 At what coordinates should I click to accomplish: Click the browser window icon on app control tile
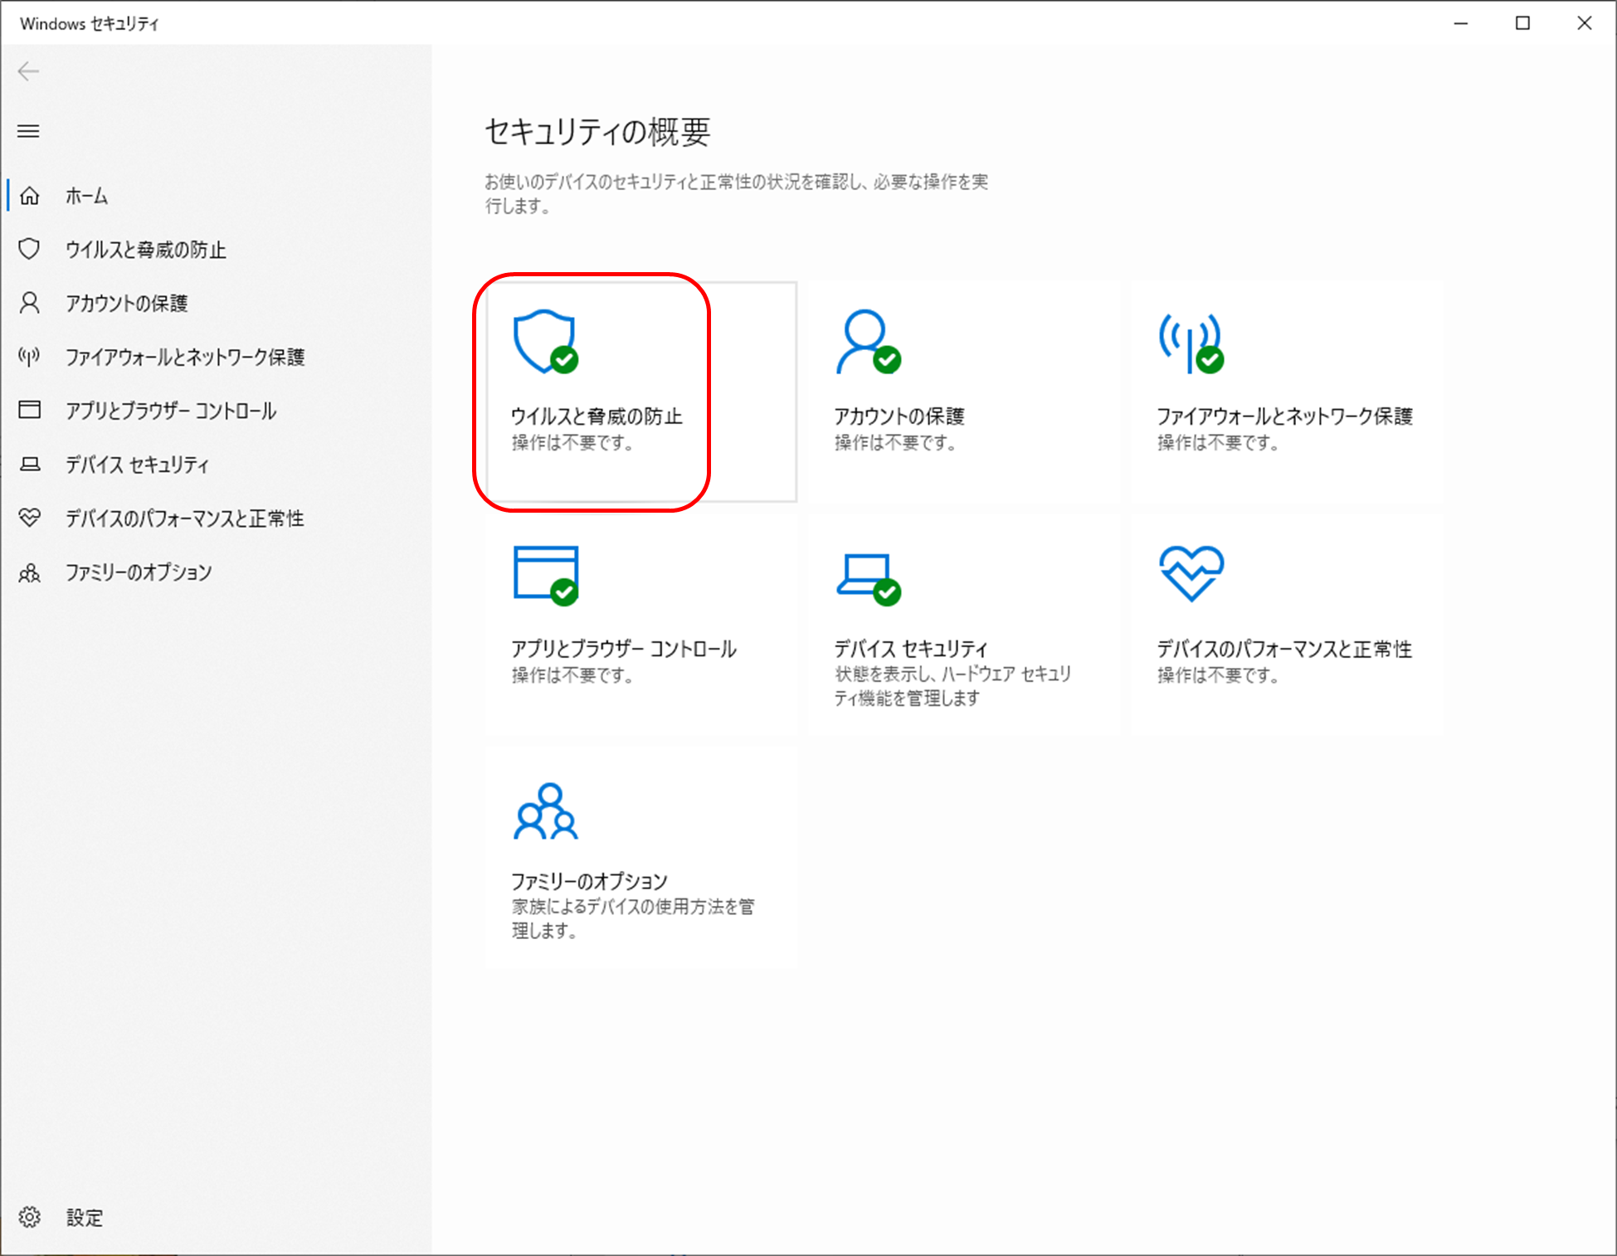(x=545, y=572)
